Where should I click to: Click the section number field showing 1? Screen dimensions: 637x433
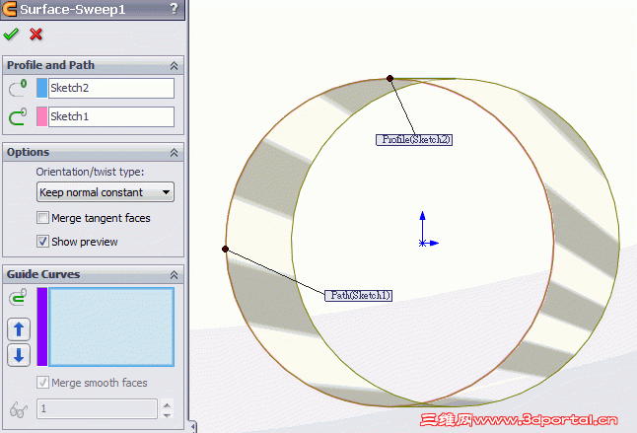(x=97, y=408)
